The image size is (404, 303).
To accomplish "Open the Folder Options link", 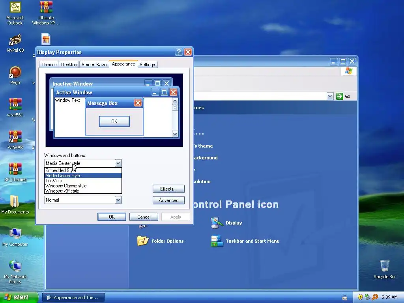I will (x=167, y=241).
